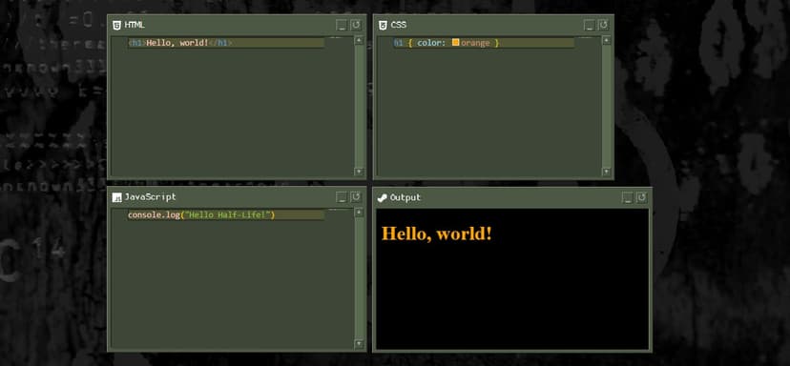The image size is (790, 366).
Task: Click the scroll down arrow in CSS editor
Action: click(607, 172)
